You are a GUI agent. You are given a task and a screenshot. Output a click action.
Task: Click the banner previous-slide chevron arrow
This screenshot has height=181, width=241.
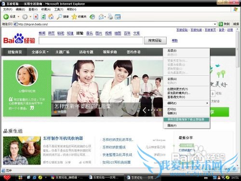coord(145,110)
